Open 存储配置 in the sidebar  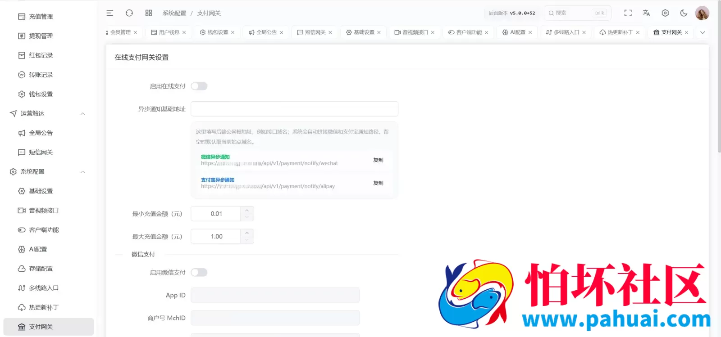(48, 269)
